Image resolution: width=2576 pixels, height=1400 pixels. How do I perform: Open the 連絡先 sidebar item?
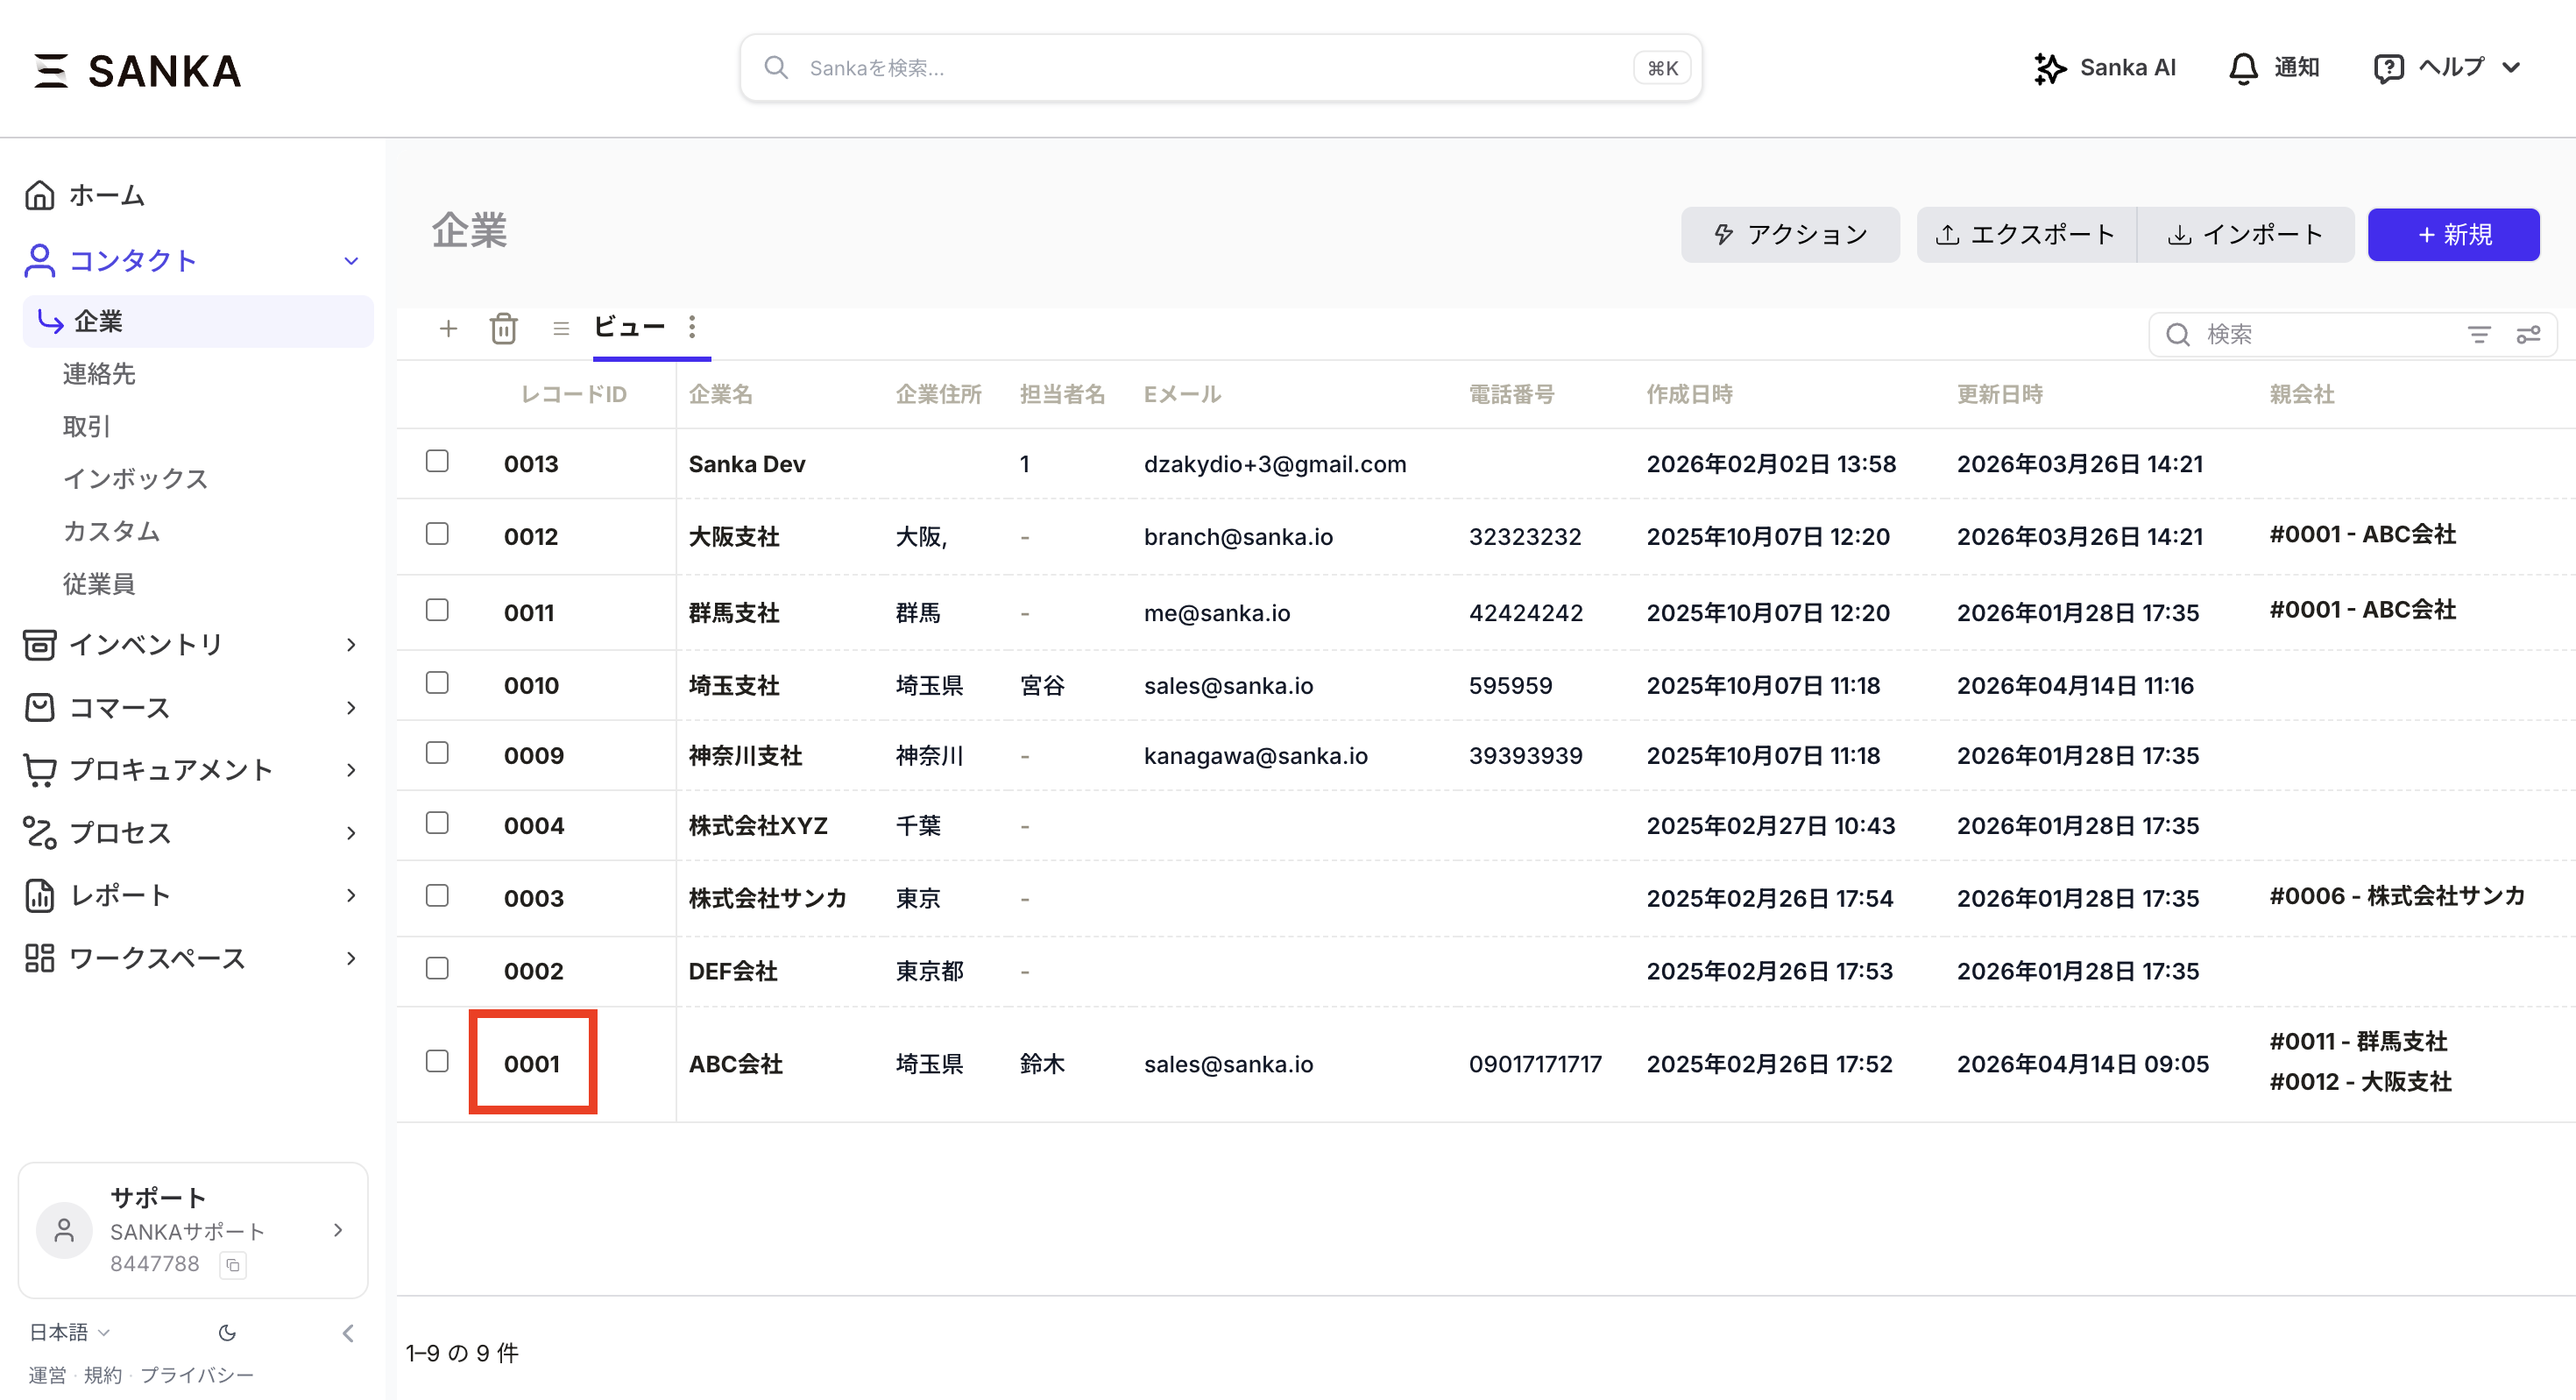tap(99, 374)
